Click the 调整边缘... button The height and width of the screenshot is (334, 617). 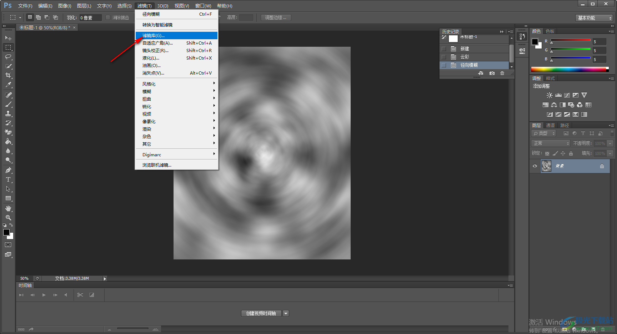[x=276, y=17]
